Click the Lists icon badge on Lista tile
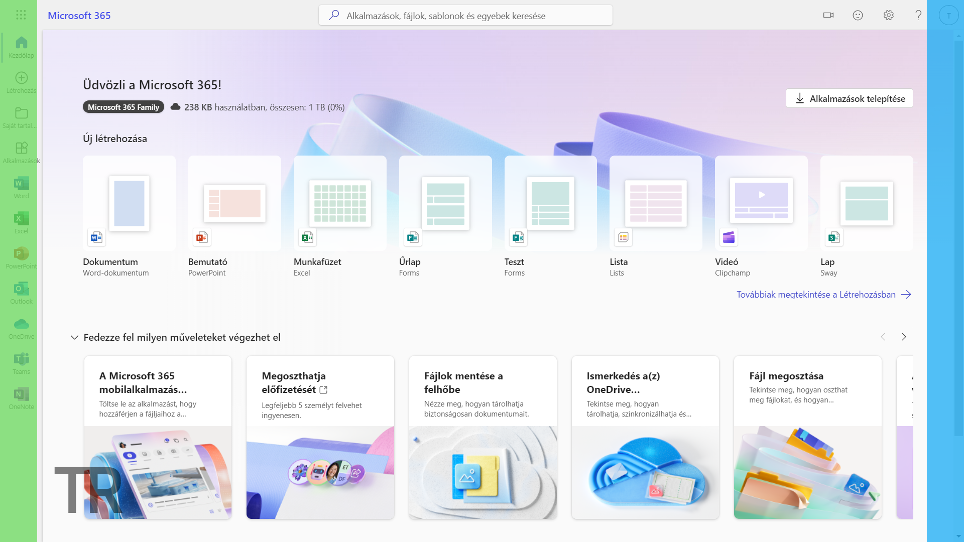Screen dimensions: 964x542 coord(623,237)
